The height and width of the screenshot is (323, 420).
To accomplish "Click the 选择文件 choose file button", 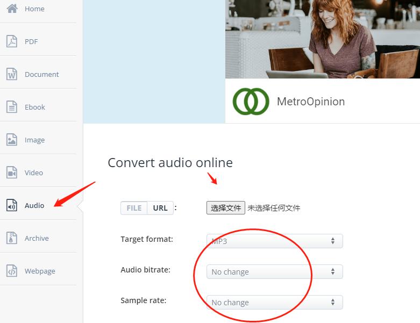I will tap(226, 208).
